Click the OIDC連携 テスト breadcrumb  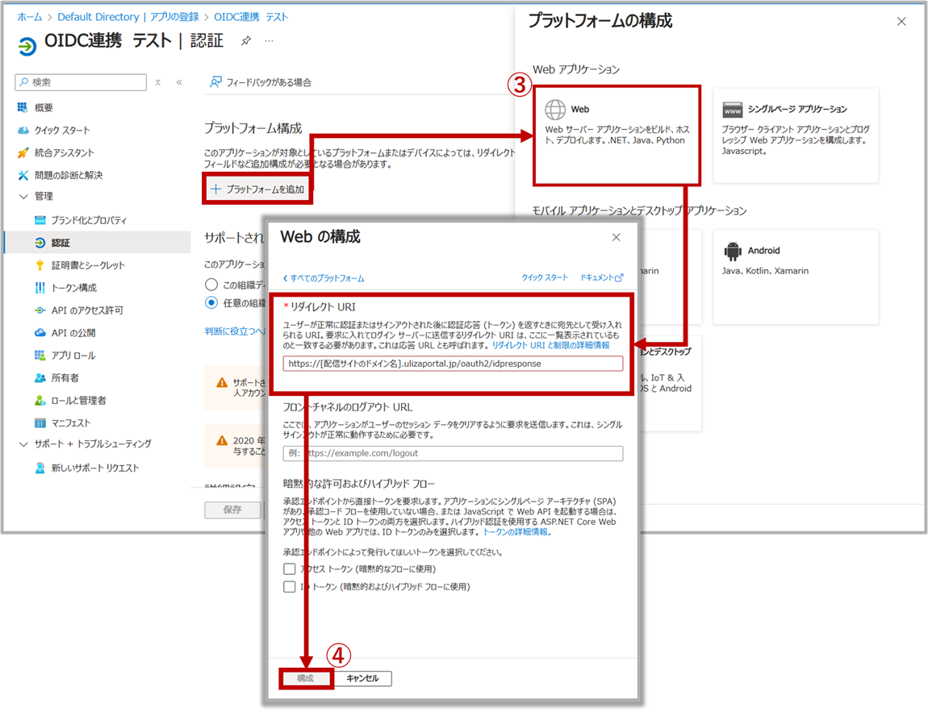(251, 17)
